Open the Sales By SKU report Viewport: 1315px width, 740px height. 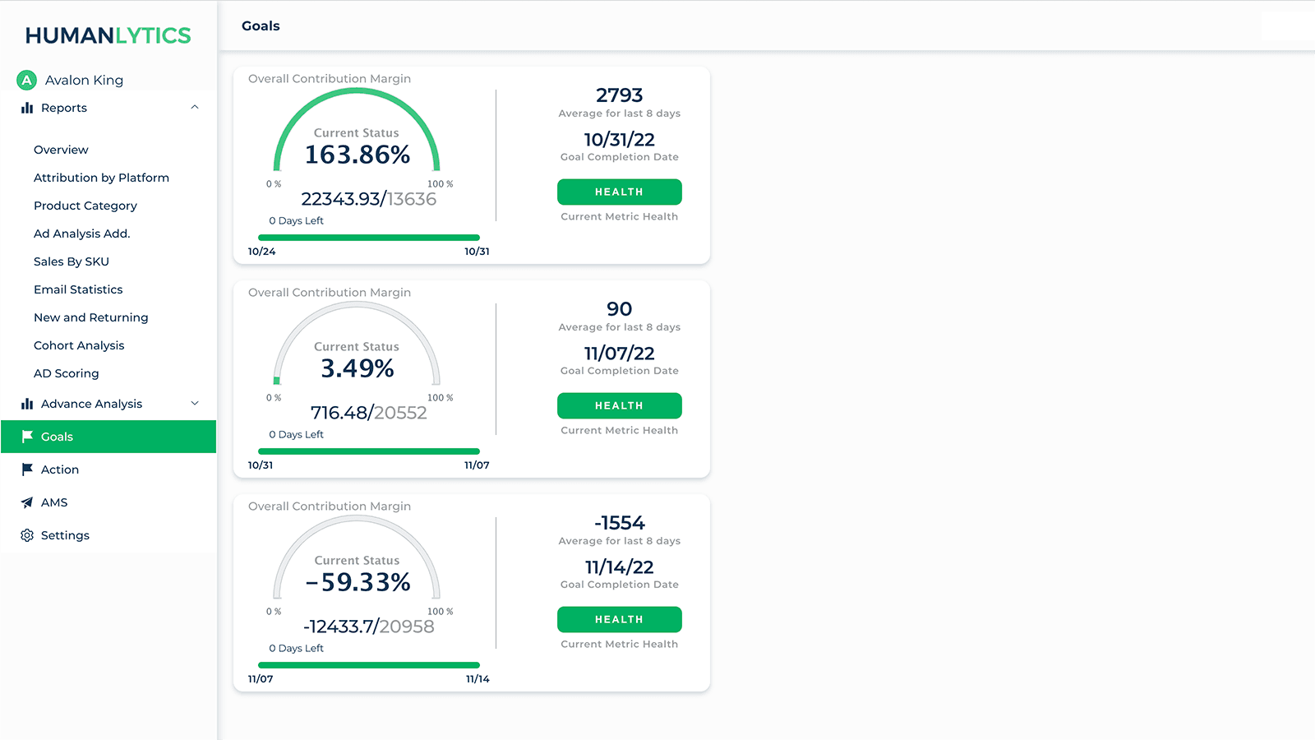point(72,261)
